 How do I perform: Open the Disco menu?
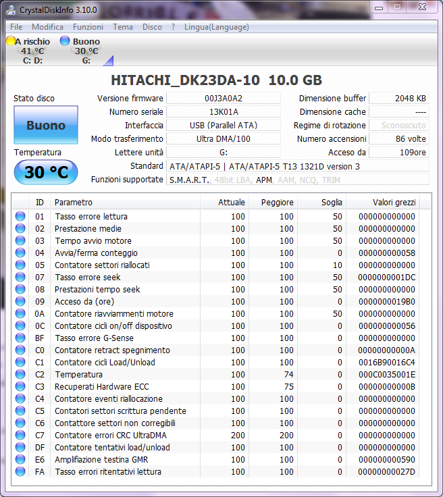[152, 27]
